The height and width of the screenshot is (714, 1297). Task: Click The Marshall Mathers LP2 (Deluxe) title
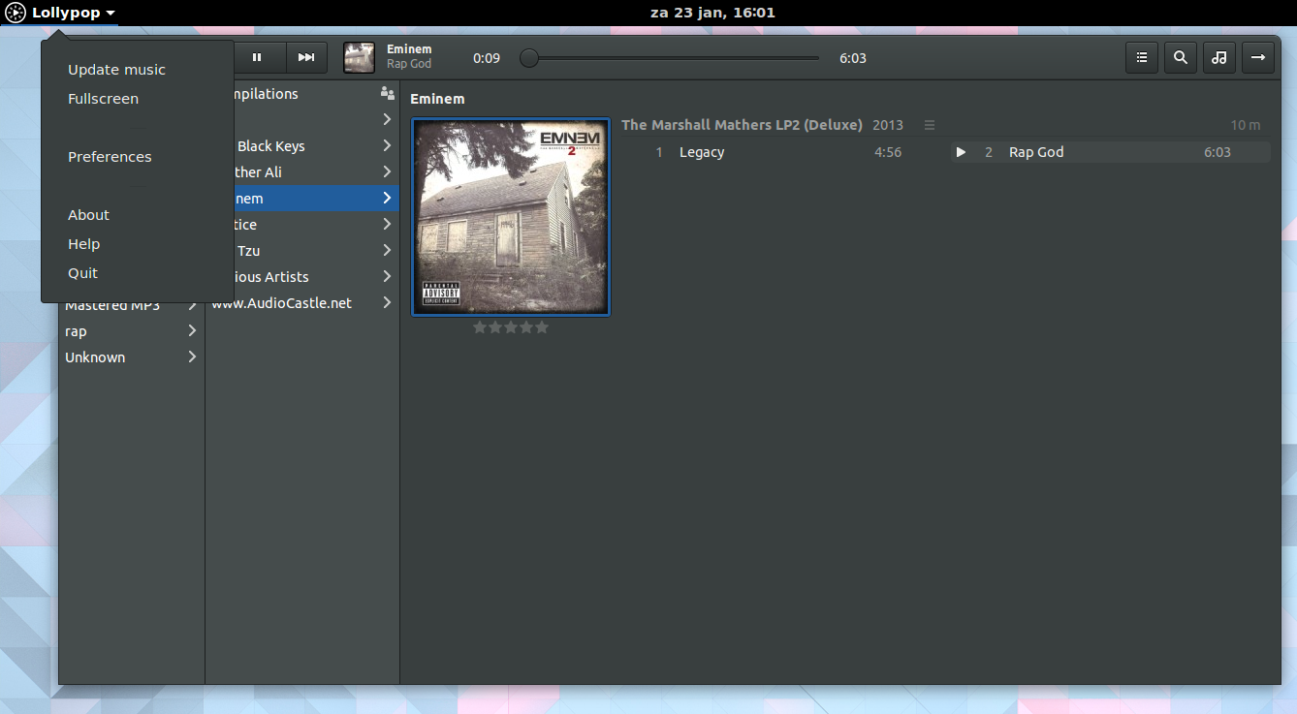(x=742, y=125)
